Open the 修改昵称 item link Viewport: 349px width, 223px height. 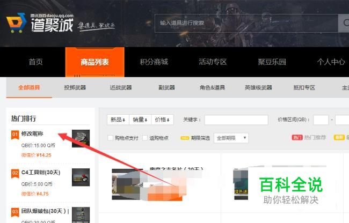(x=32, y=133)
